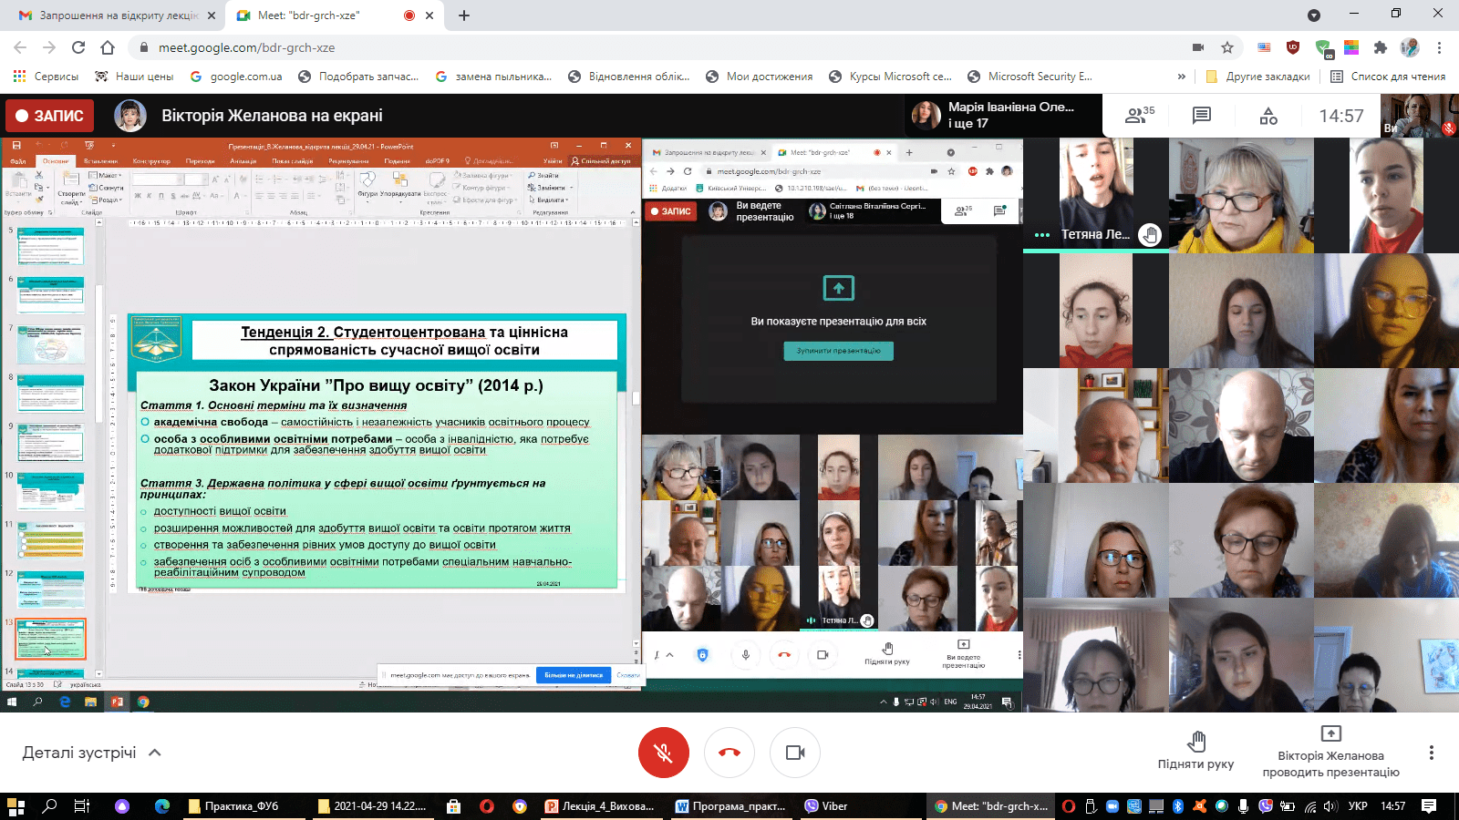Click the Chrome extensions puzzle icon
The image size is (1459, 820).
(x=1381, y=47)
